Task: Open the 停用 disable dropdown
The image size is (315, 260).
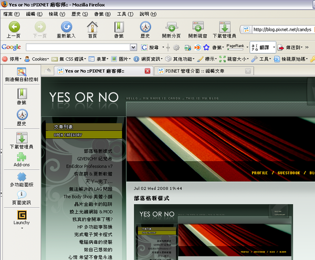Action: (12, 59)
